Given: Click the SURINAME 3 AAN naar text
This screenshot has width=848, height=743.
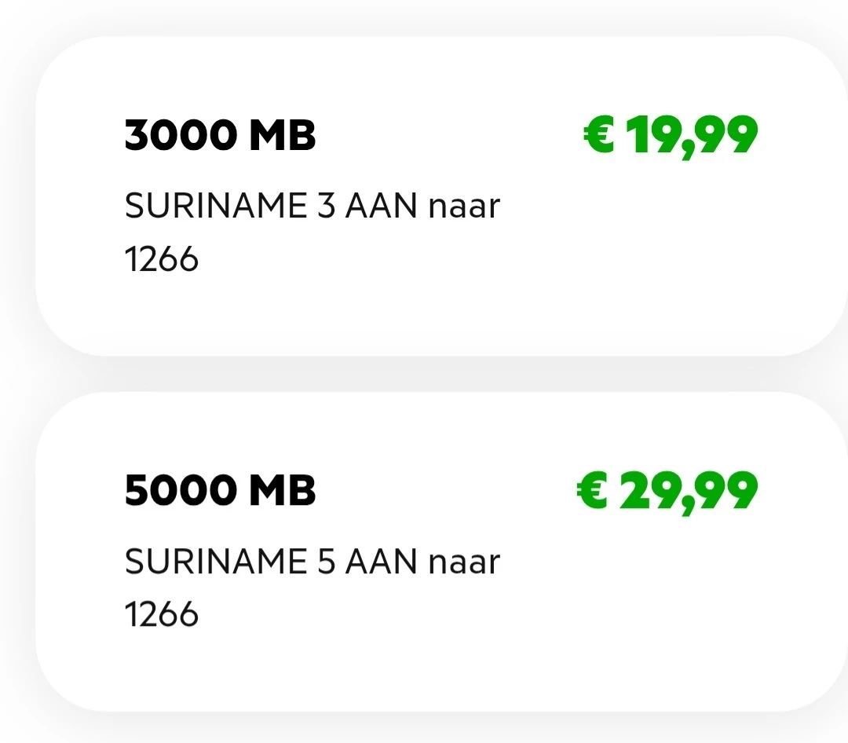Looking at the screenshot, I should [312, 207].
